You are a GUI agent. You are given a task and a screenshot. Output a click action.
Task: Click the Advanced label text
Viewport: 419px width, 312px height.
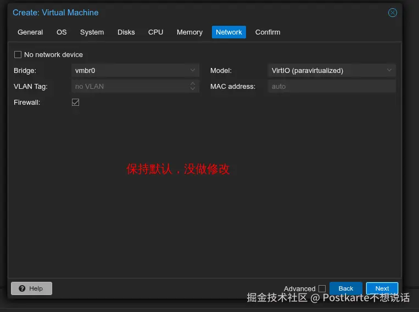point(299,289)
